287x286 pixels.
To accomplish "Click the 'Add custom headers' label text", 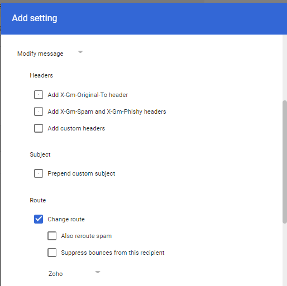I will 76,128.
